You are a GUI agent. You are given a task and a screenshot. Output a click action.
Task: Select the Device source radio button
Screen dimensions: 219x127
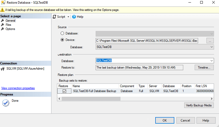62,40
